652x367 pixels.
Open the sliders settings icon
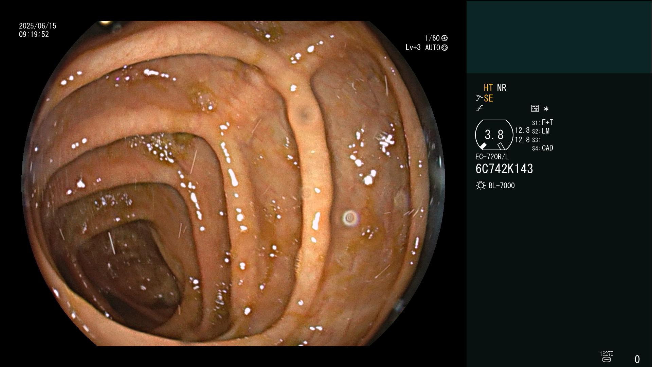point(535,108)
